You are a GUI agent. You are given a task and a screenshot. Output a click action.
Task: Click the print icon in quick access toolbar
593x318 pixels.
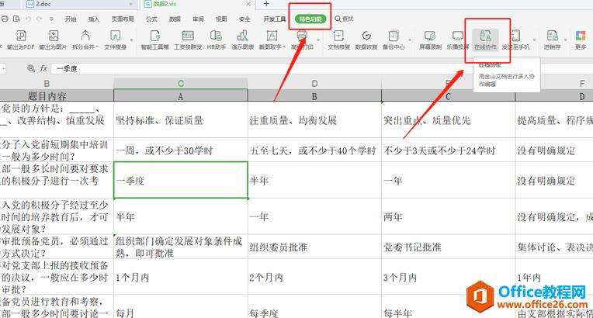pos(5,19)
